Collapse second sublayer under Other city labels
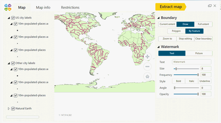This screenshot has width=221, height=123. pyautogui.click(x=11, y=82)
